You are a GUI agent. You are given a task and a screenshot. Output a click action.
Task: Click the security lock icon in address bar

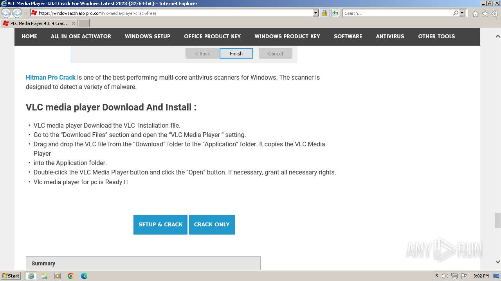coord(324,13)
